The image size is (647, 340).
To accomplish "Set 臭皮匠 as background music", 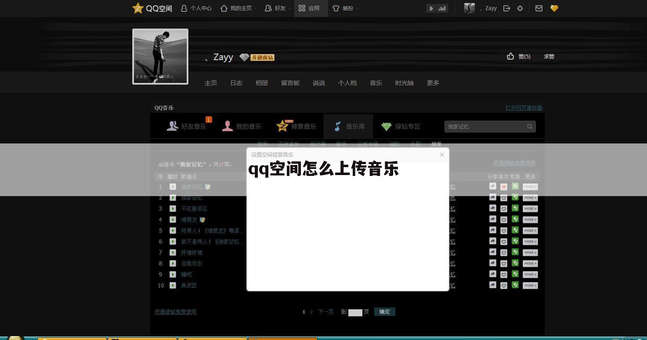I will pos(515,285).
